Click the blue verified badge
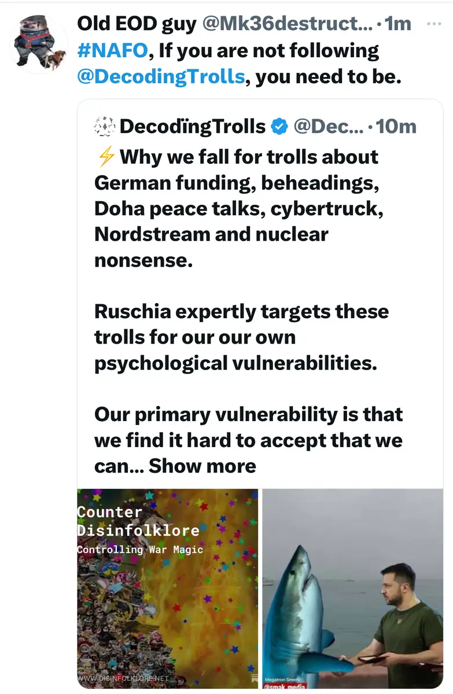This screenshot has width=453, height=694. click(x=279, y=126)
